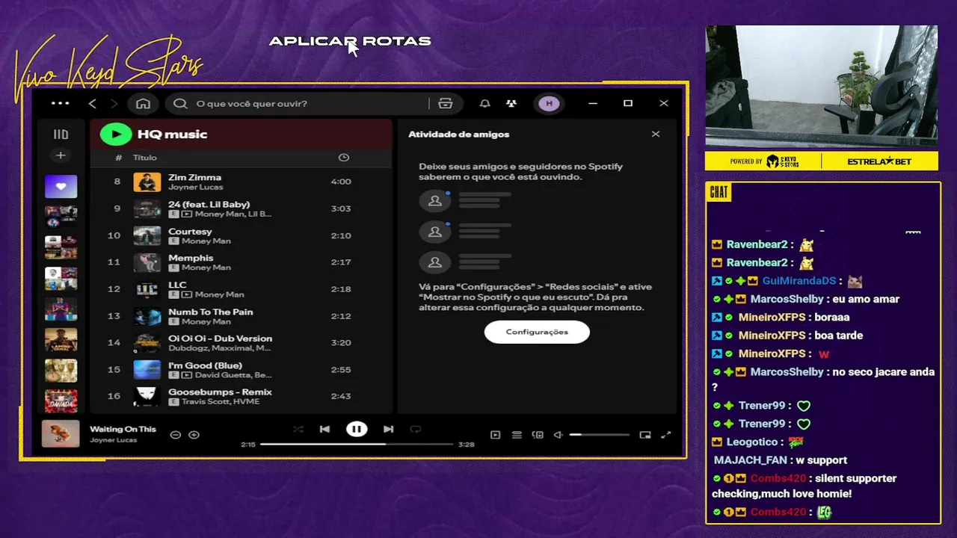This screenshot has width=957, height=538.
Task: Open the Liked Songs heart tile
Action: click(61, 186)
